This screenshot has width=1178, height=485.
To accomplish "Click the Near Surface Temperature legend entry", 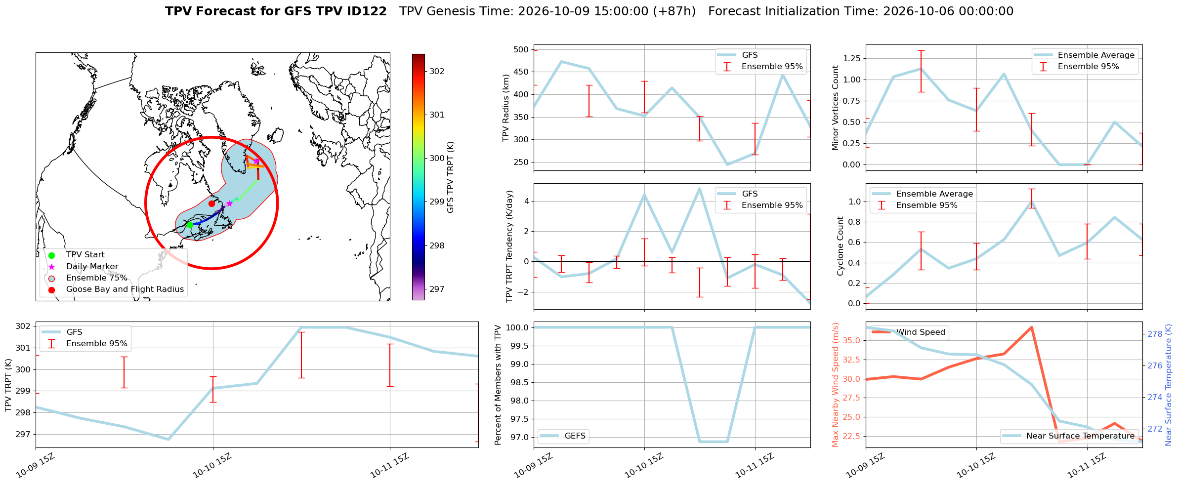I will 1069,436.
